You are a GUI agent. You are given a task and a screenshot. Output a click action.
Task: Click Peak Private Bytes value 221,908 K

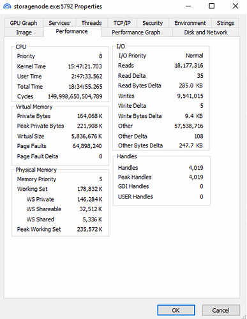tap(89, 126)
